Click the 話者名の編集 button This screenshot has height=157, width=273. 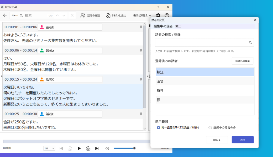[x=243, y=61]
